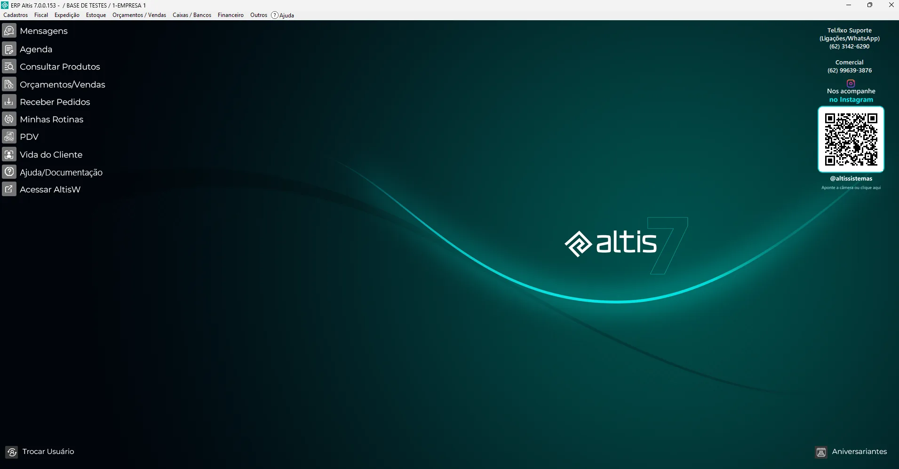Viewport: 899px width, 469px height.
Task: Click the Minhas Rotinas target icon
Action: point(9,119)
